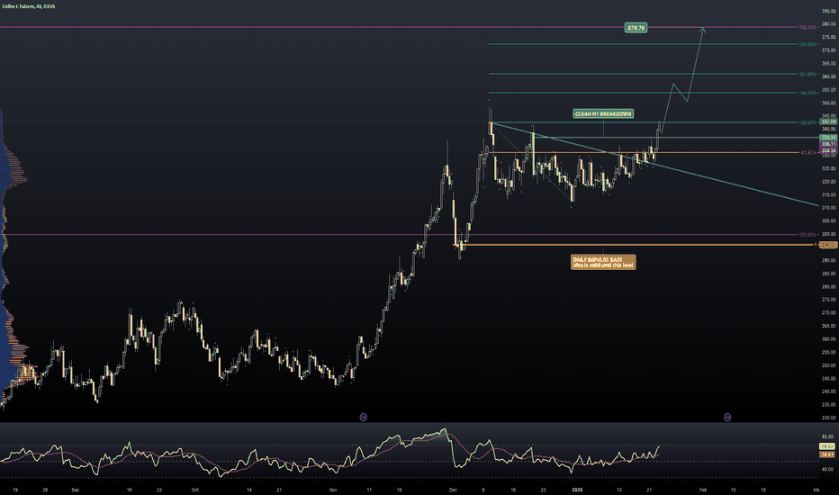
Task: Click the Dec label on time axis
Action: [453, 490]
